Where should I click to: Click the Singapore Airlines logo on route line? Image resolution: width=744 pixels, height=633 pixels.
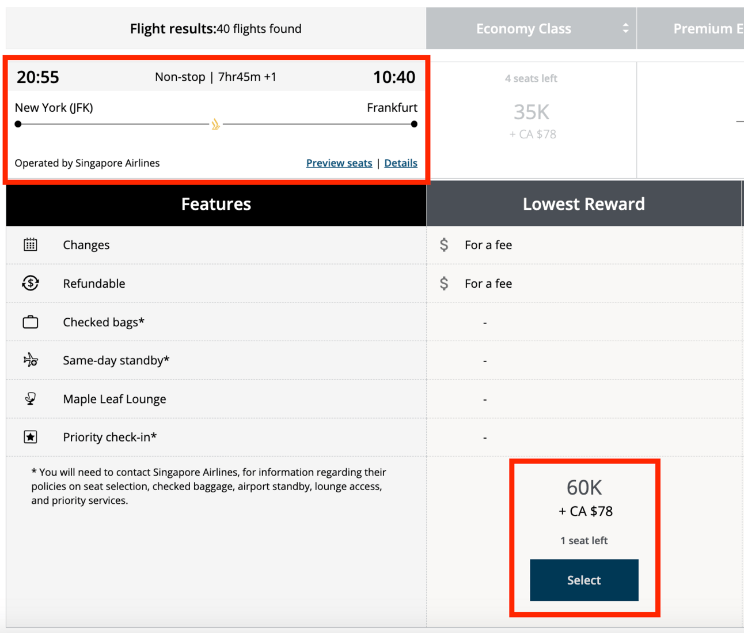point(215,124)
